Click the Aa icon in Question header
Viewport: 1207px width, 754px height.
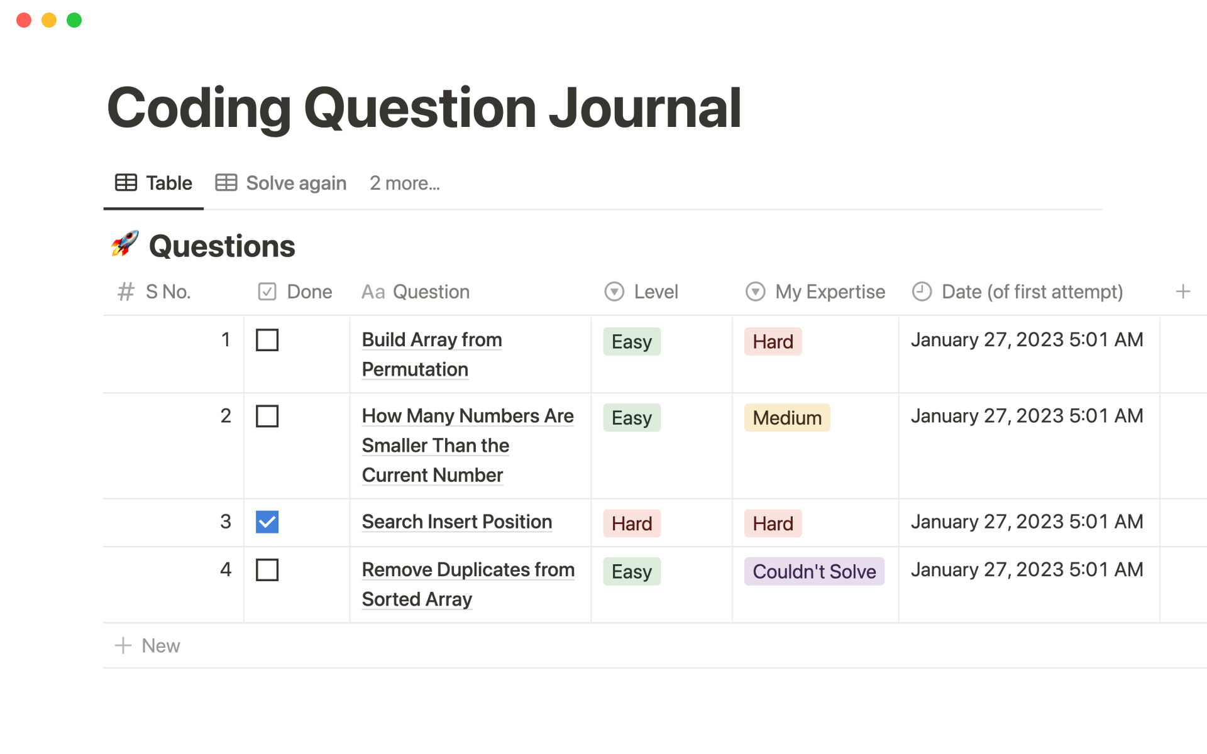(373, 292)
